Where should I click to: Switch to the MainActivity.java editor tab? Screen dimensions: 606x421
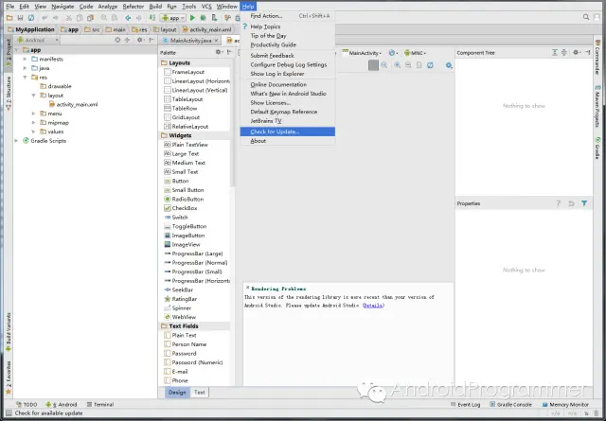tap(190, 40)
